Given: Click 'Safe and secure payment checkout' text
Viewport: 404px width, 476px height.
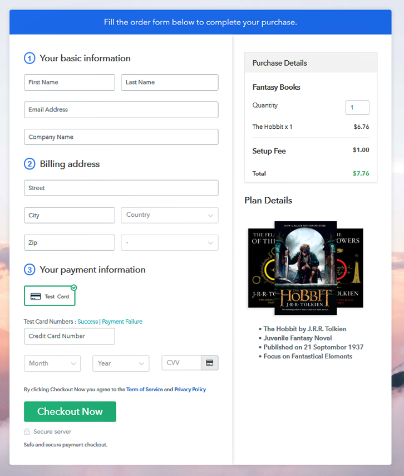Looking at the screenshot, I should 66,445.
